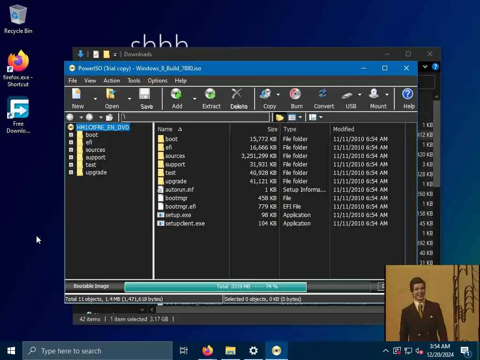Sort by the Type column header
Viewport: 480px width, 360px height.
305,129
